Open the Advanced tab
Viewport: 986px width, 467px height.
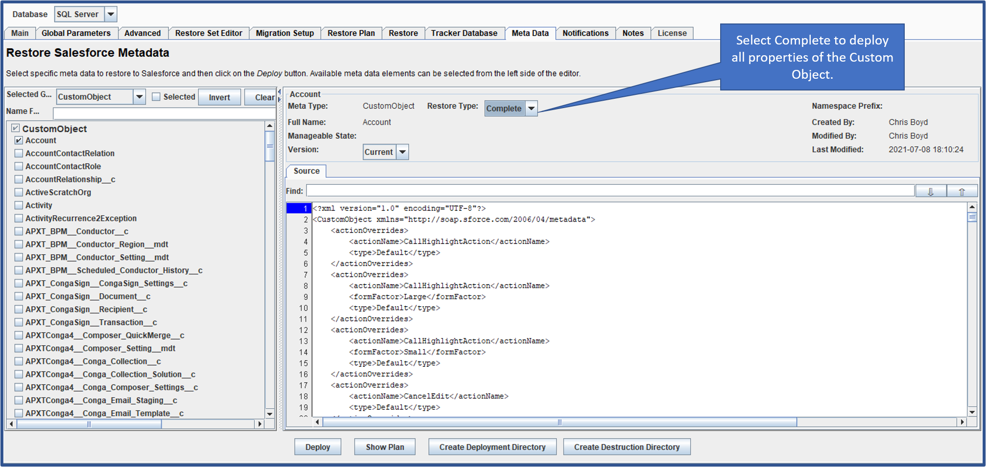[142, 33]
